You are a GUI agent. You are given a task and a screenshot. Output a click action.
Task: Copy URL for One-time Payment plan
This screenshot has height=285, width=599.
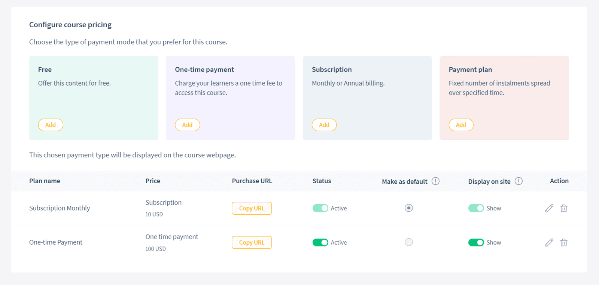pyautogui.click(x=252, y=242)
